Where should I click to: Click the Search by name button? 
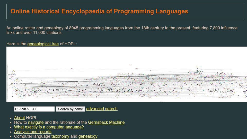tap(70, 109)
